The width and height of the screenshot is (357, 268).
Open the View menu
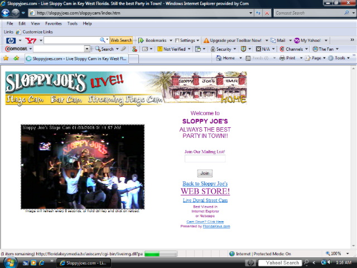tap(35, 23)
